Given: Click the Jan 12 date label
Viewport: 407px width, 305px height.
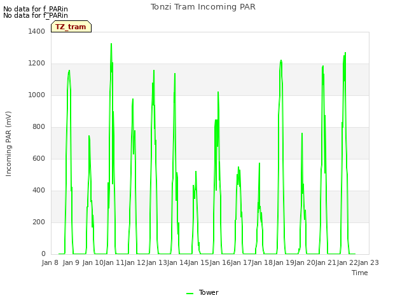Looking at the screenshot, I should 135,262.
